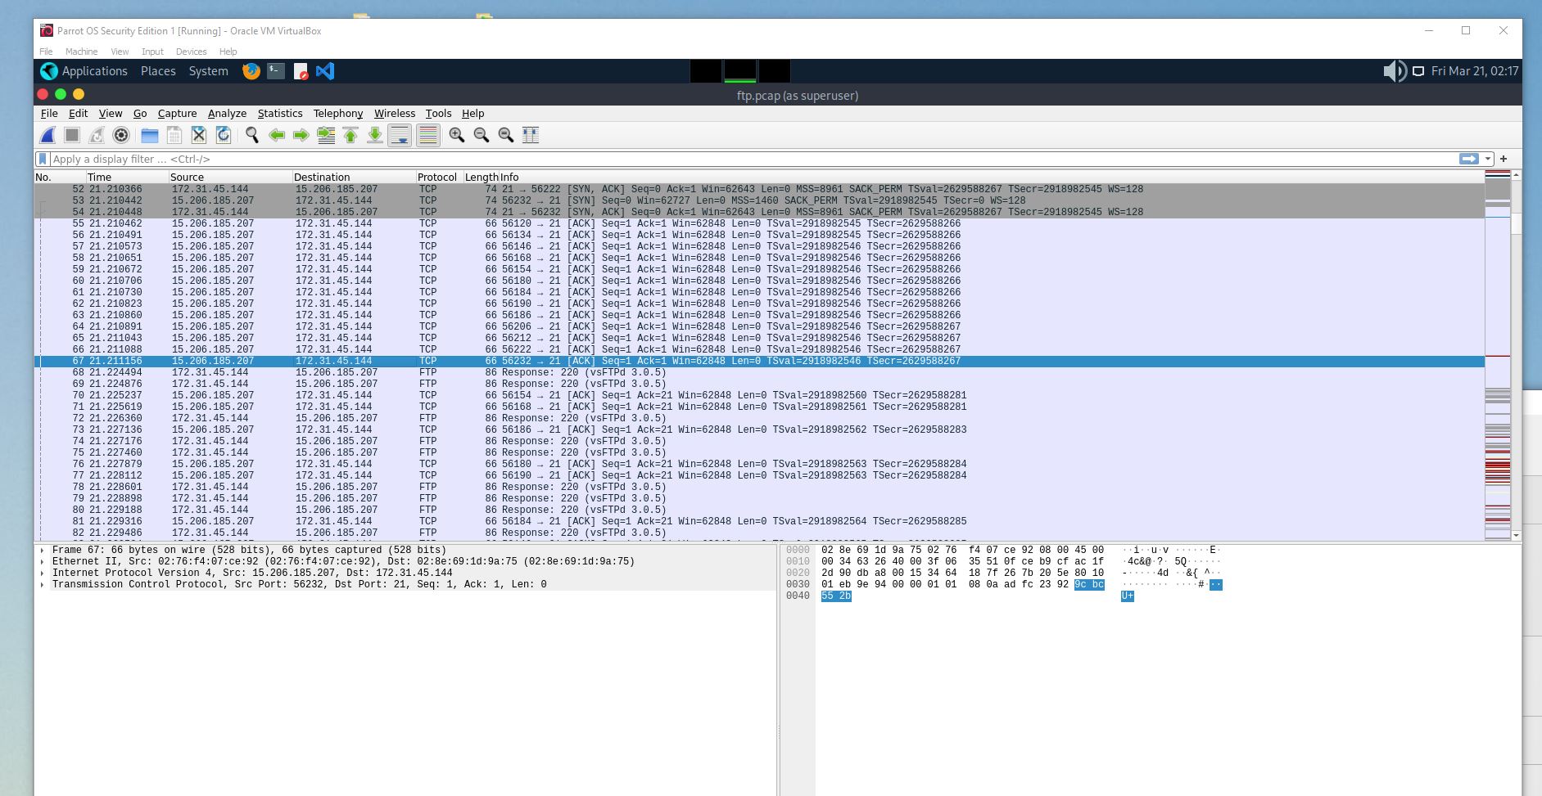This screenshot has height=796, width=1542.
Task: Open the Go menu
Action: pos(140,114)
